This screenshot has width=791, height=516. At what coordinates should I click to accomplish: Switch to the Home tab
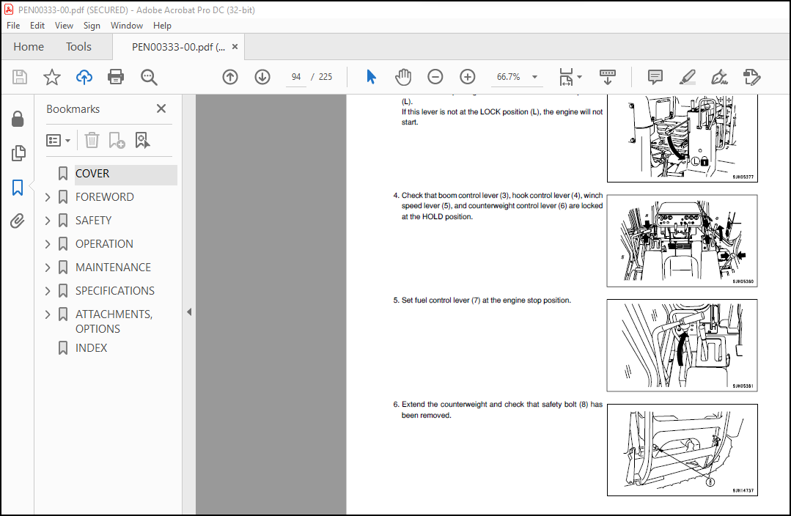29,47
